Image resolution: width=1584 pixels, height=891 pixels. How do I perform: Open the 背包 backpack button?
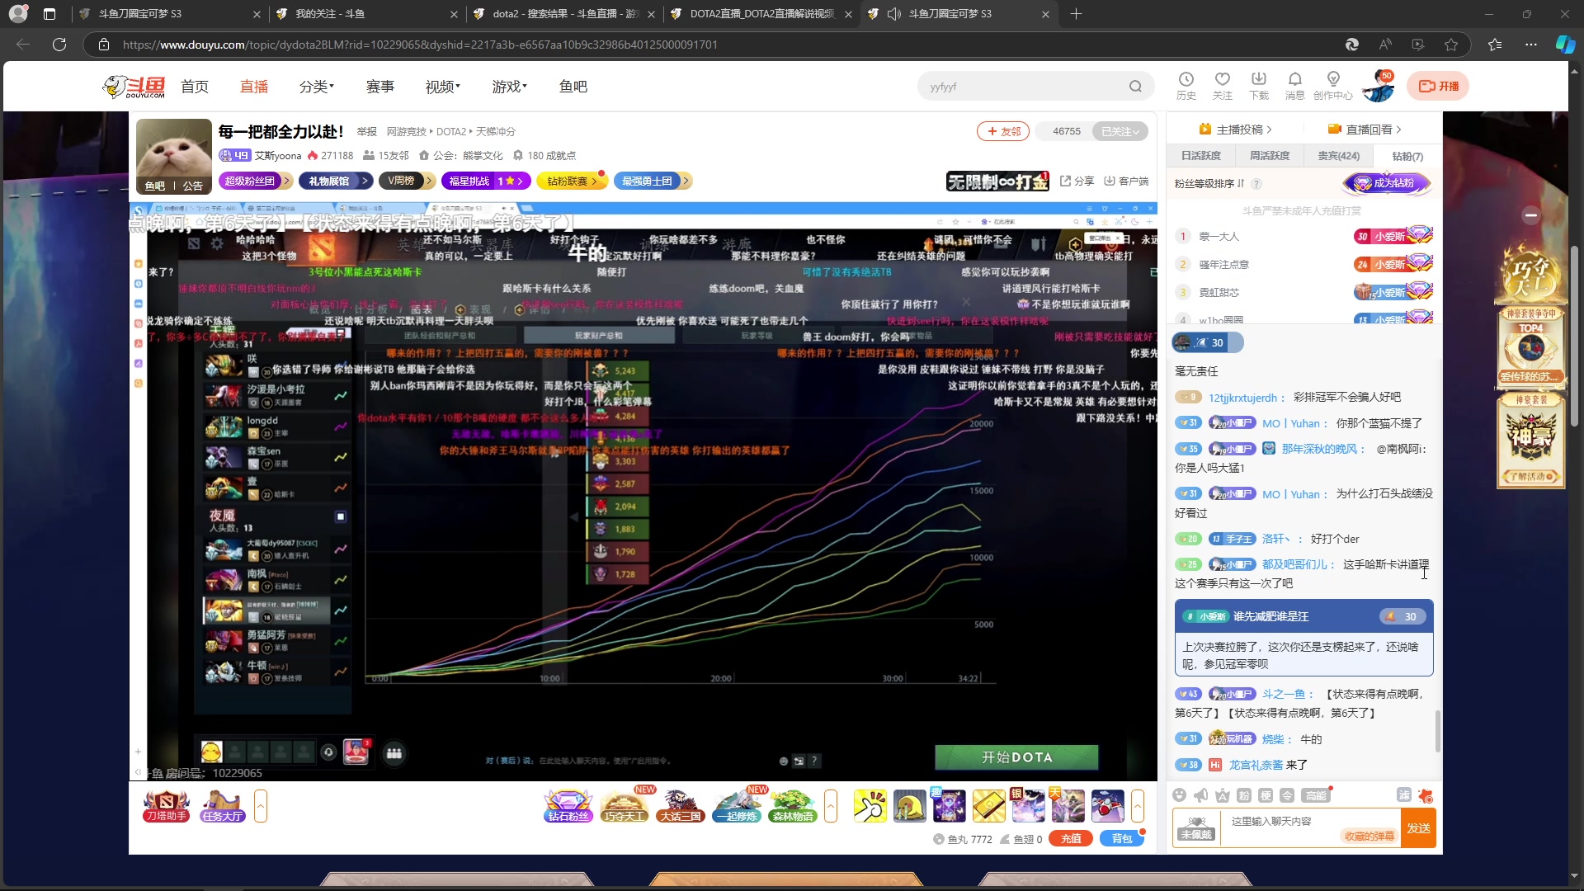[1122, 839]
